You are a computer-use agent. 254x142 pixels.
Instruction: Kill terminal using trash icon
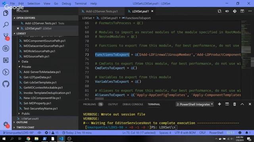click(235, 104)
